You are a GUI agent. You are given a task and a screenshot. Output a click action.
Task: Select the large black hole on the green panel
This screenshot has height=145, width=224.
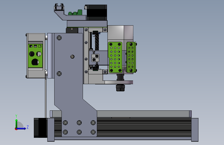[35, 62]
